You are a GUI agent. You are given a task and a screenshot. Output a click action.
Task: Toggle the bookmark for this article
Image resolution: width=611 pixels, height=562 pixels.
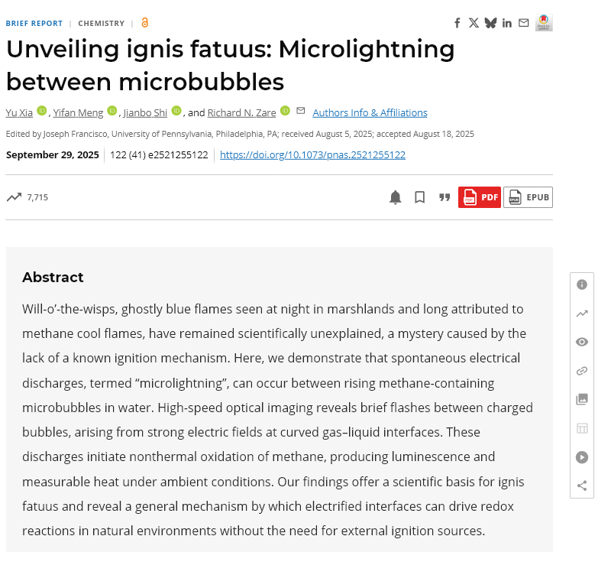pos(419,197)
